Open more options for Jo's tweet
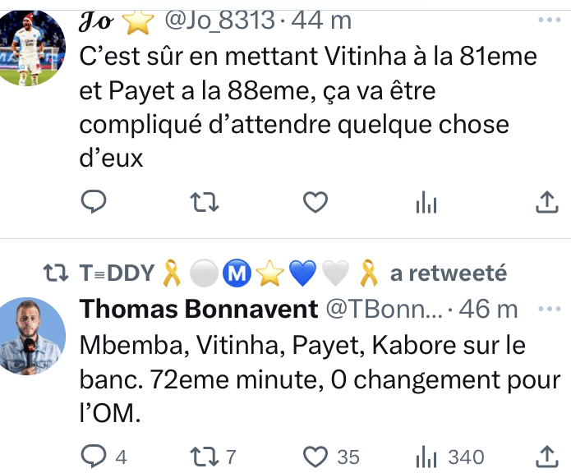 tap(546, 19)
